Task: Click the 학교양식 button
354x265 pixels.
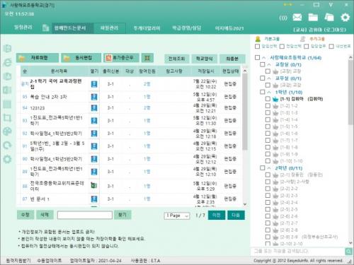Action: point(205,59)
